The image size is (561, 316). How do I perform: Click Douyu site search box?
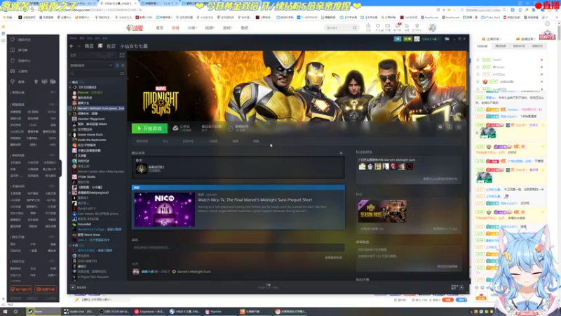(341, 27)
